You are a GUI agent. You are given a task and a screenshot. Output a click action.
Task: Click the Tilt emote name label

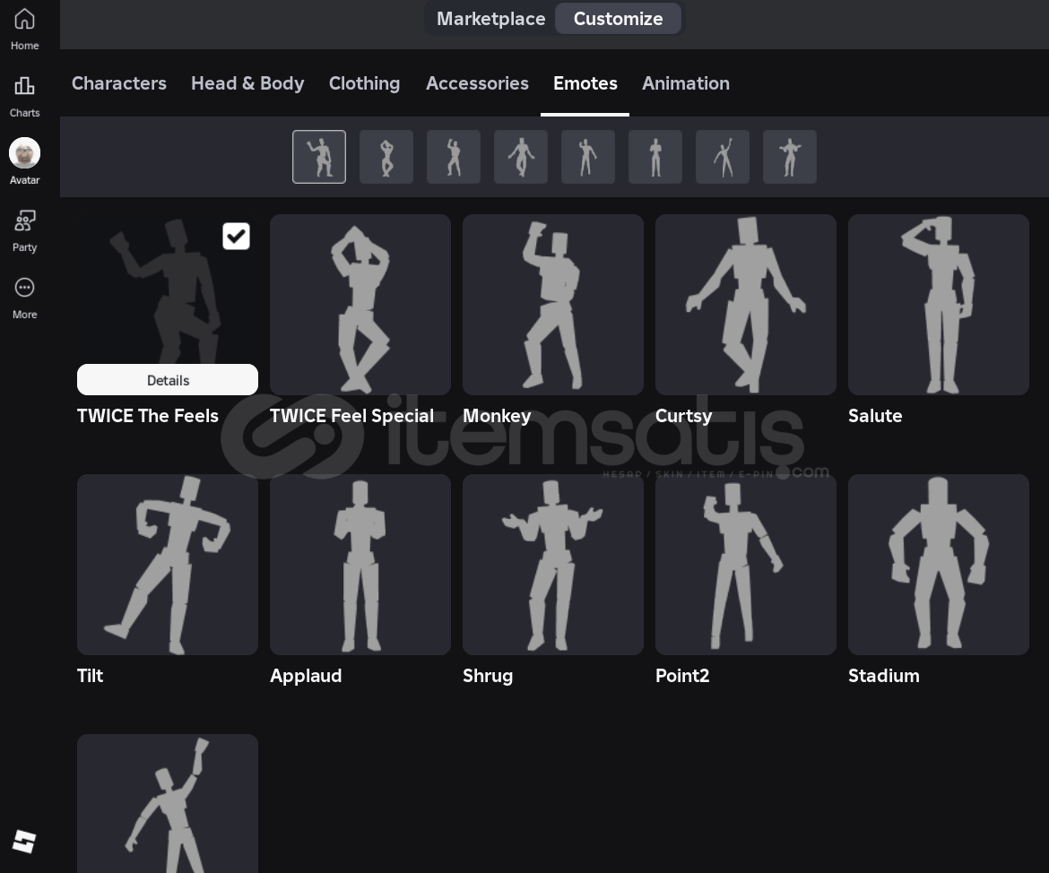(90, 676)
